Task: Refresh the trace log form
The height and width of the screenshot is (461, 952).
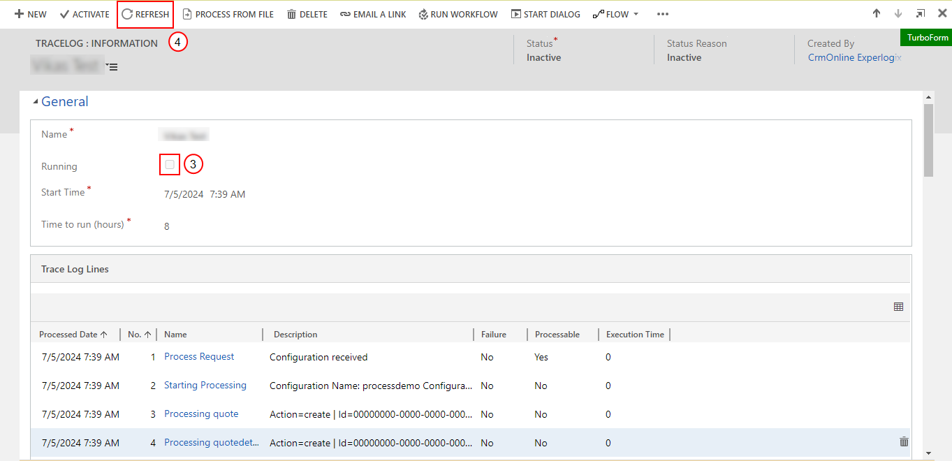Action: pyautogui.click(x=145, y=14)
